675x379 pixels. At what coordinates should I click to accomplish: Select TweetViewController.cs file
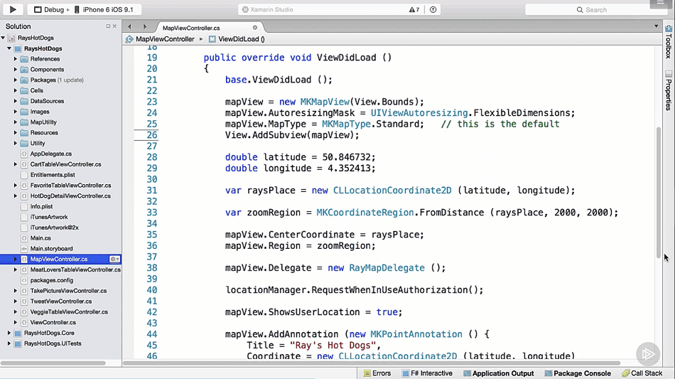pyautogui.click(x=60, y=301)
